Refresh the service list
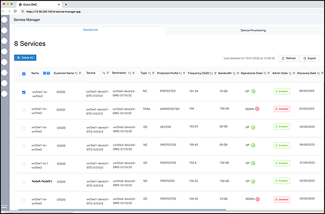The height and width of the screenshot is (214, 325). [288, 58]
